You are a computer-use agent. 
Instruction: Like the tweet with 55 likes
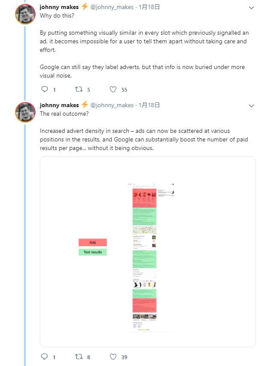113,90
